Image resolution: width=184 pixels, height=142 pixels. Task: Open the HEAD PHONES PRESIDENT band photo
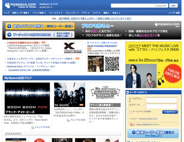pyautogui.click(x=96, y=64)
